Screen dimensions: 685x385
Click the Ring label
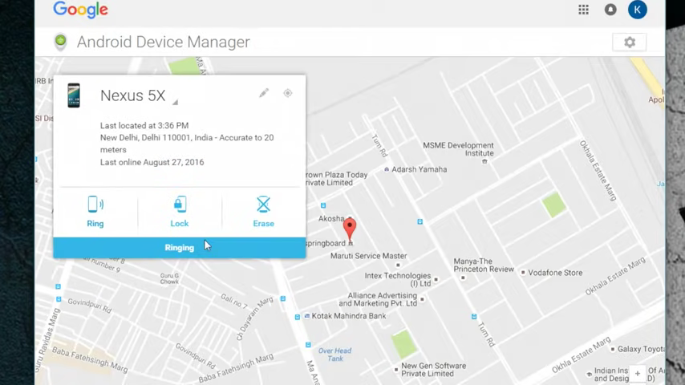(95, 223)
